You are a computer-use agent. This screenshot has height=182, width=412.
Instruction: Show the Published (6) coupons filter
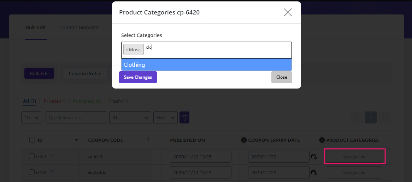pyautogui.click(x=87, y=101)
